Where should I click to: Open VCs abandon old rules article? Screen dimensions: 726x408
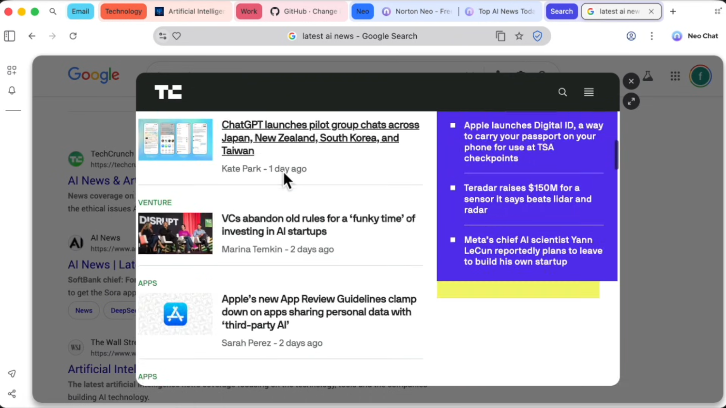click(318, 225)
